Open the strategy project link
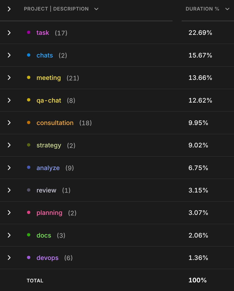 click(x=49, y=145)
